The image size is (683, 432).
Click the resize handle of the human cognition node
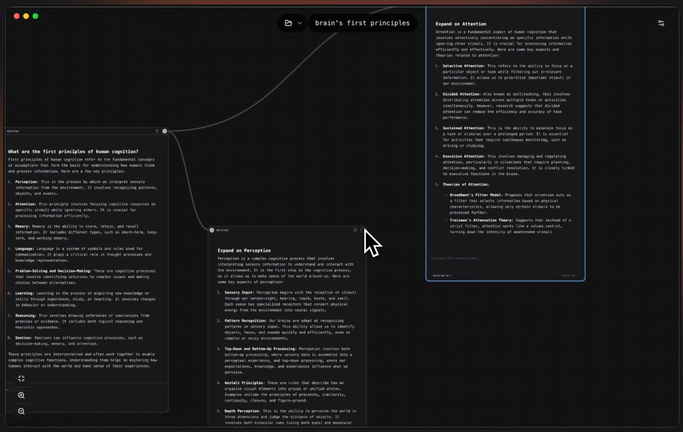pos(167,411)
